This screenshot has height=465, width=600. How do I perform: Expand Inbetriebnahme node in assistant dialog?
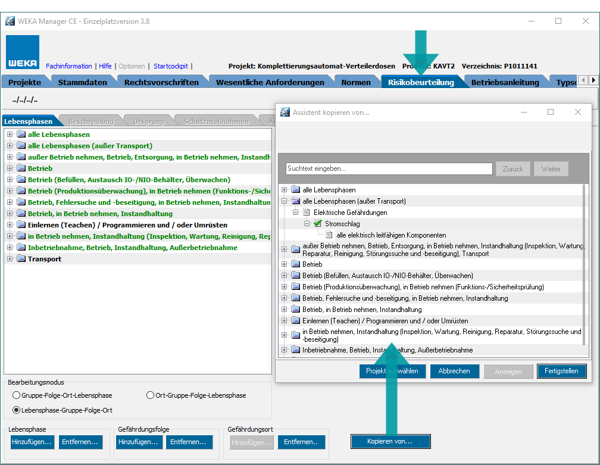pos(284,350)
